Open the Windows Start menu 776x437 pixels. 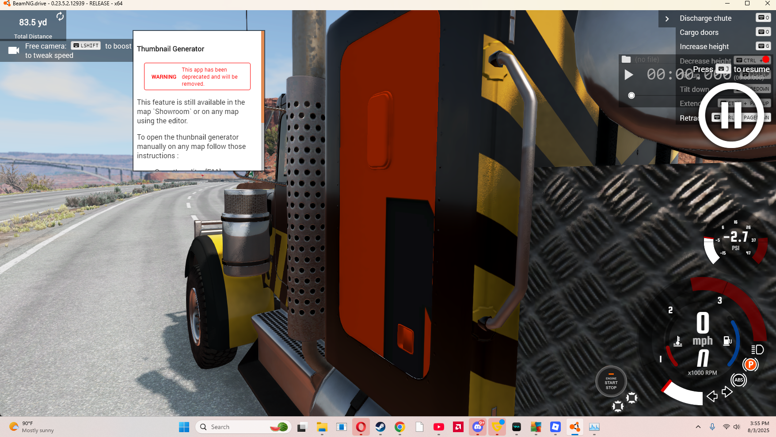(x=184, y=427)
